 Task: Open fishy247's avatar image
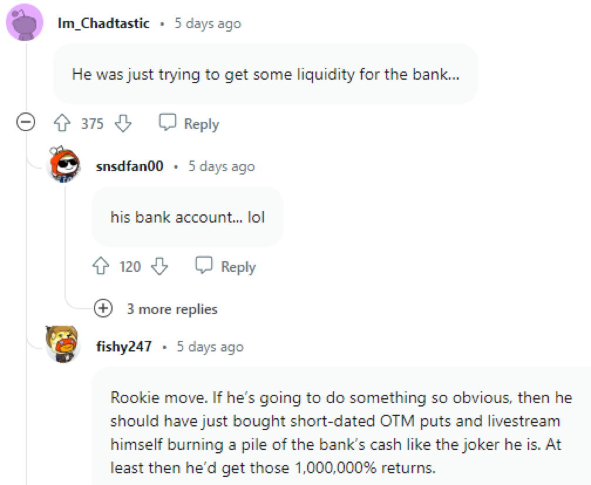coord(63,344)
